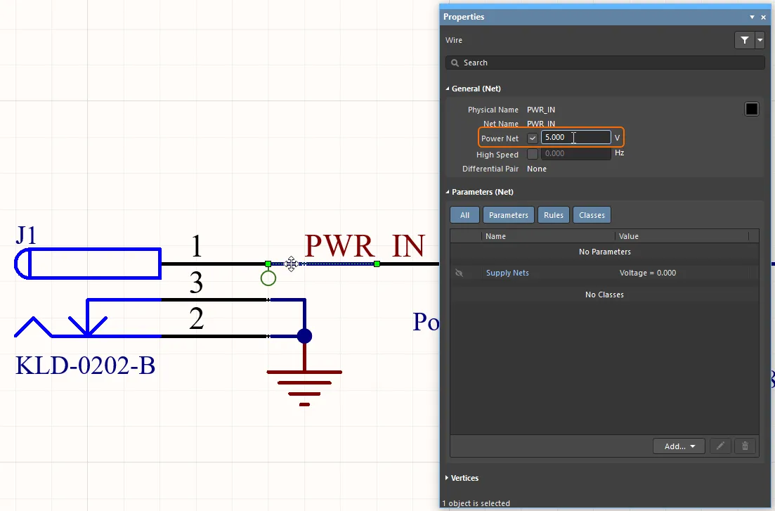Uncheck the Power Net checkbox
Image resolution: width=775 pixels, height=511 pixels.
(x=533, y=138)
